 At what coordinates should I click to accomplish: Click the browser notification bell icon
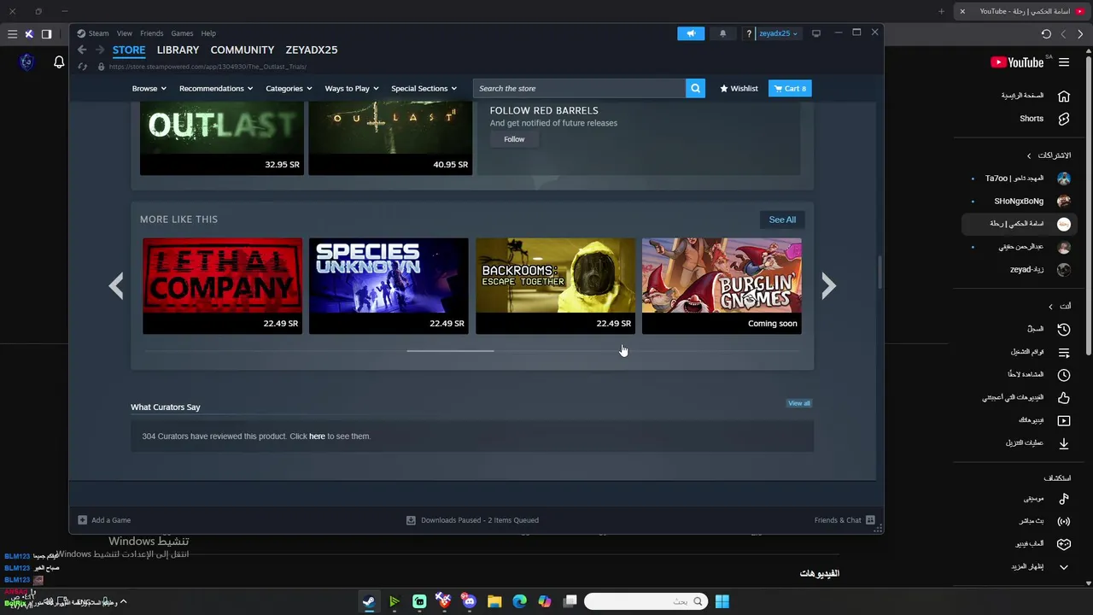(59, 62)
